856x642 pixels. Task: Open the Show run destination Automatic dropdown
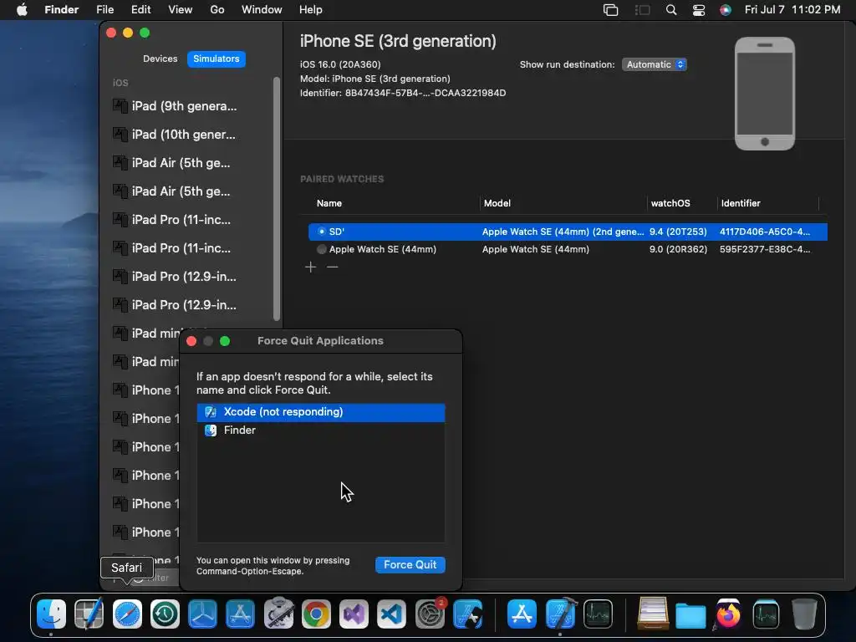pos(654,64)
